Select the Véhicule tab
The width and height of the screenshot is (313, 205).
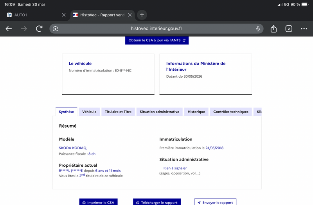pyautogui.click(x=89, y=112)
